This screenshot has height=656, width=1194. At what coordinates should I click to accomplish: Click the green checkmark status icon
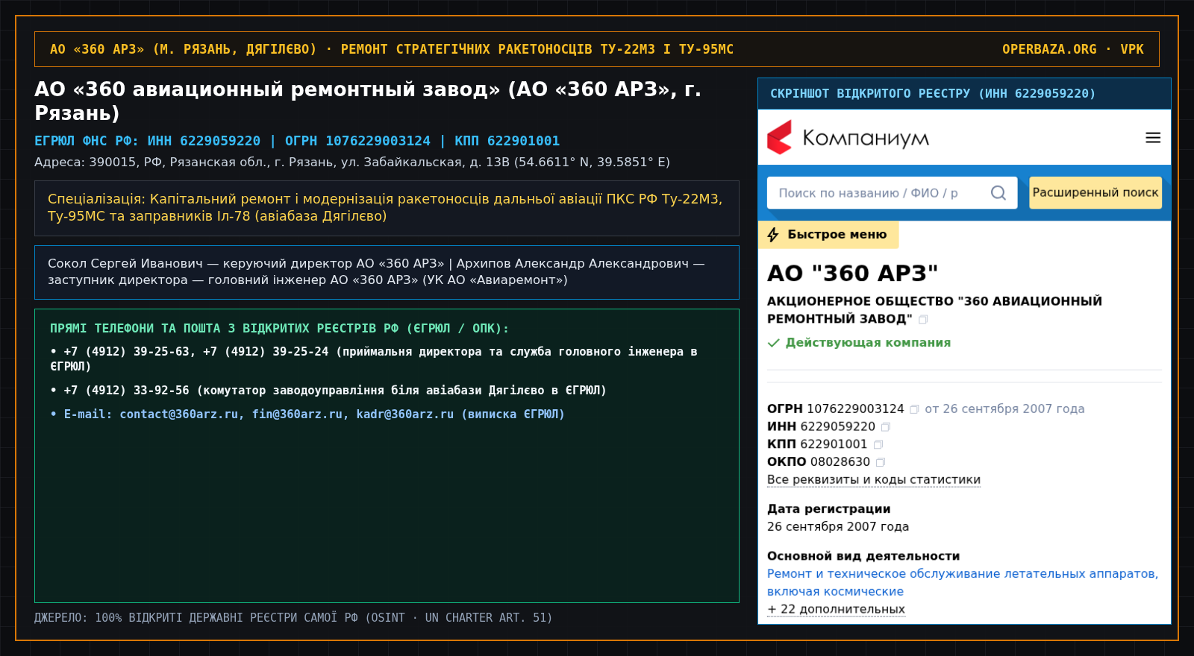coord(774,343)
